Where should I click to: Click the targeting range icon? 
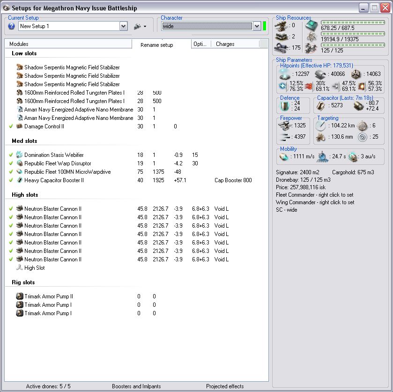[320, 126]
